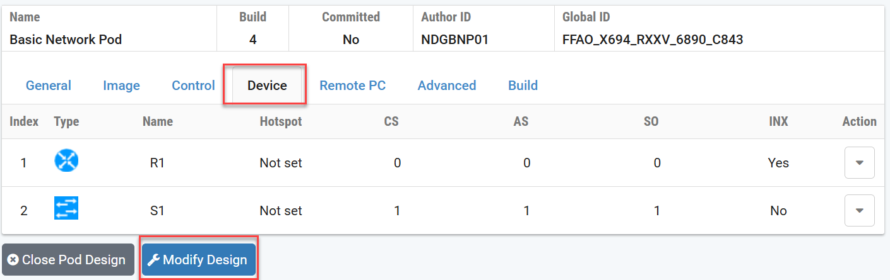Open the Image tab
This screenshot has width=890, height=280.
point(121,86)
